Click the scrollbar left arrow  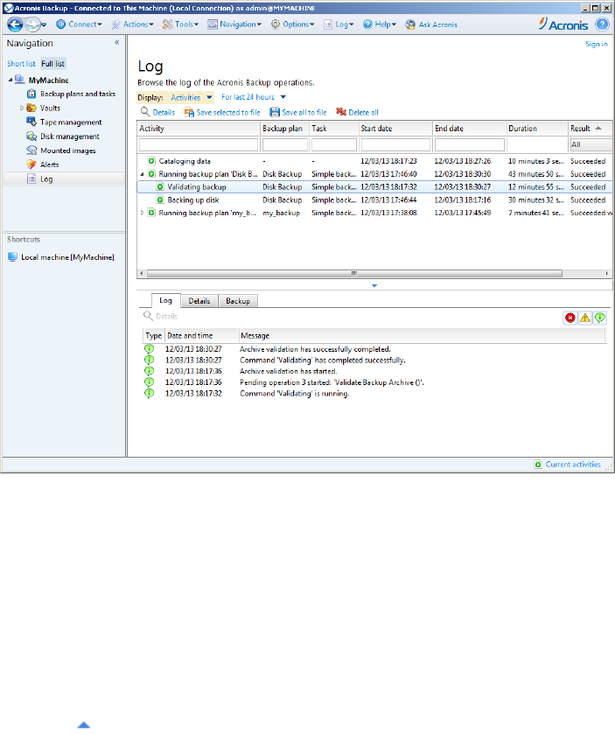pyautogui.click(x=142, y=273)
